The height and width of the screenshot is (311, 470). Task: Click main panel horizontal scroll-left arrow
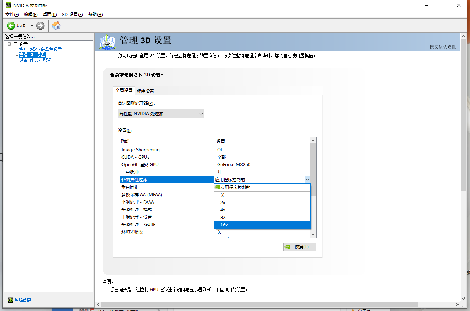(x=98, y=304)
